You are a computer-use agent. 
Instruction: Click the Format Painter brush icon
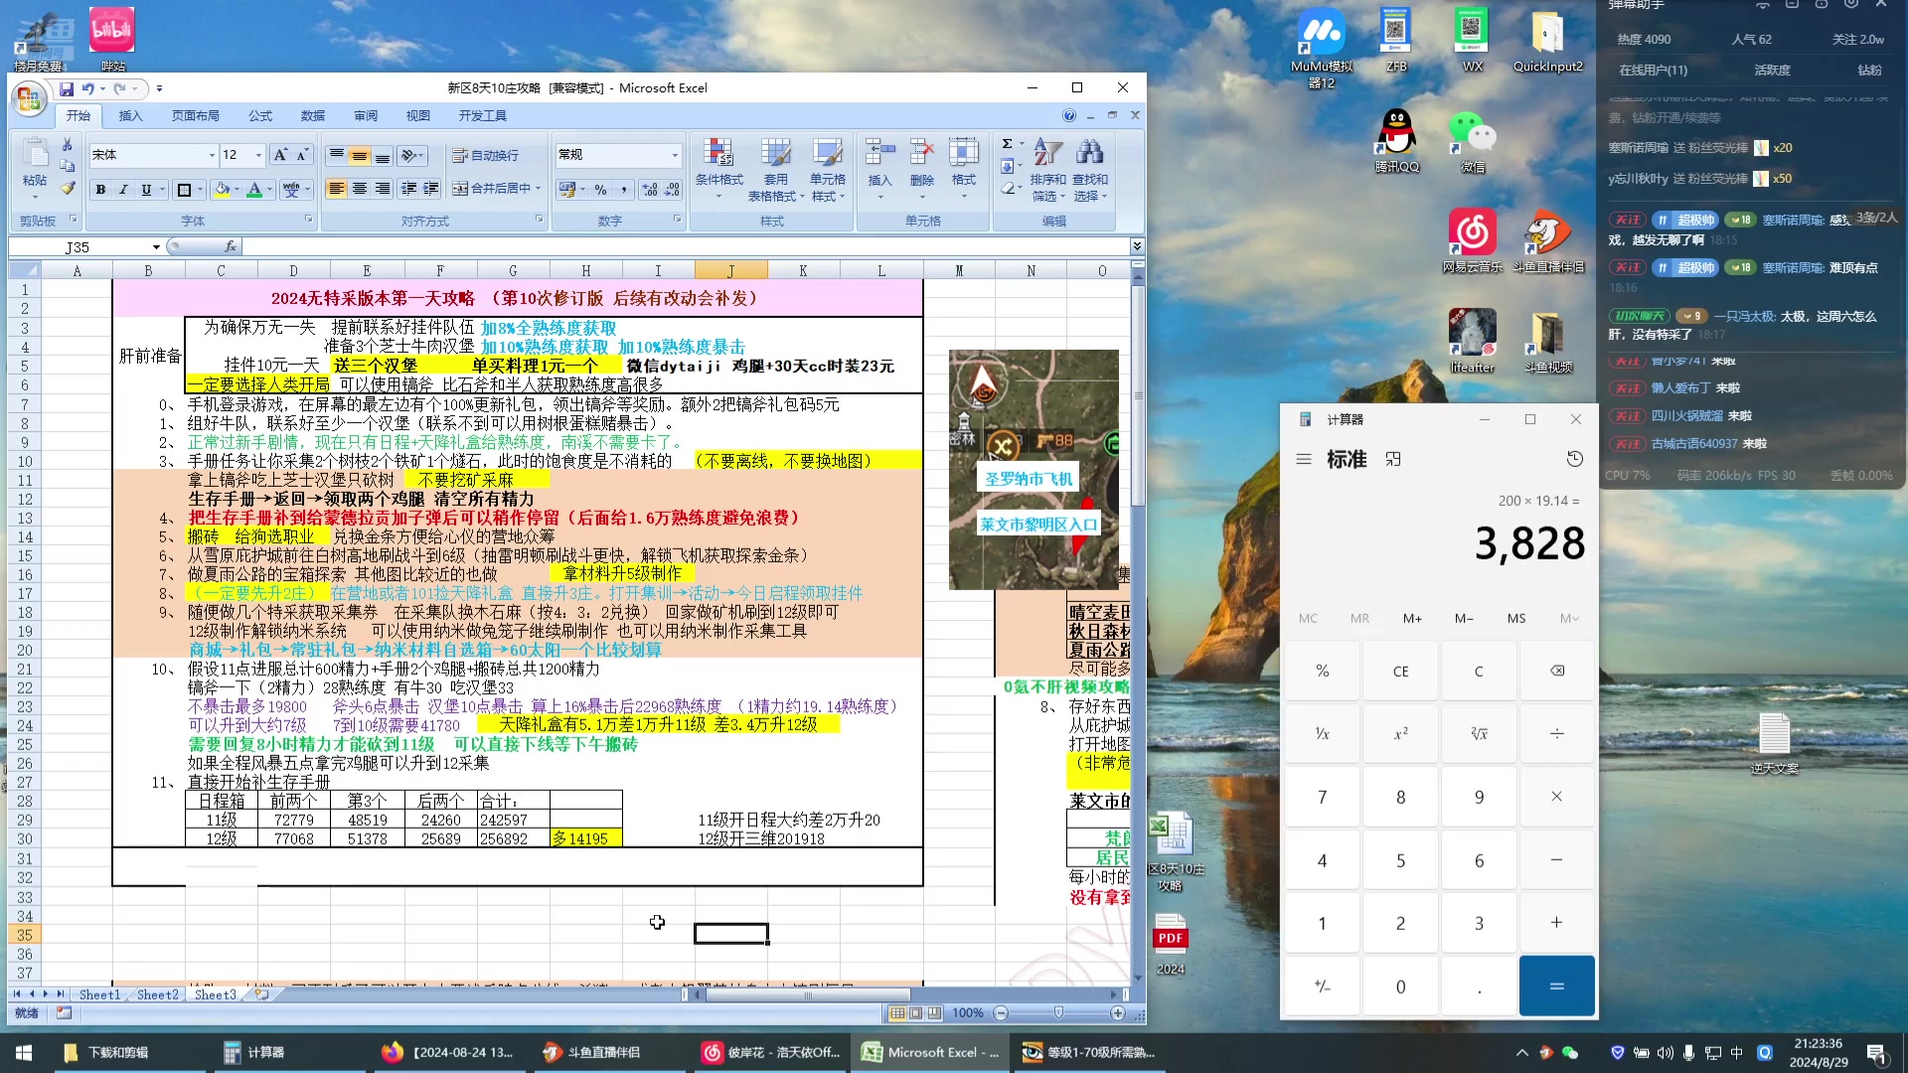pos(68,189)
